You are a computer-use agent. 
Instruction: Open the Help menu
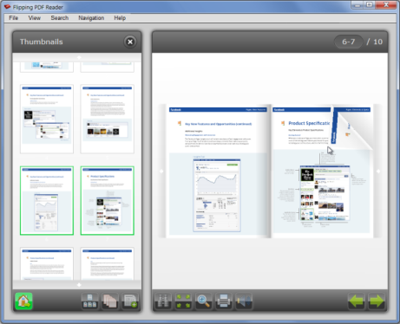(120, 18)
